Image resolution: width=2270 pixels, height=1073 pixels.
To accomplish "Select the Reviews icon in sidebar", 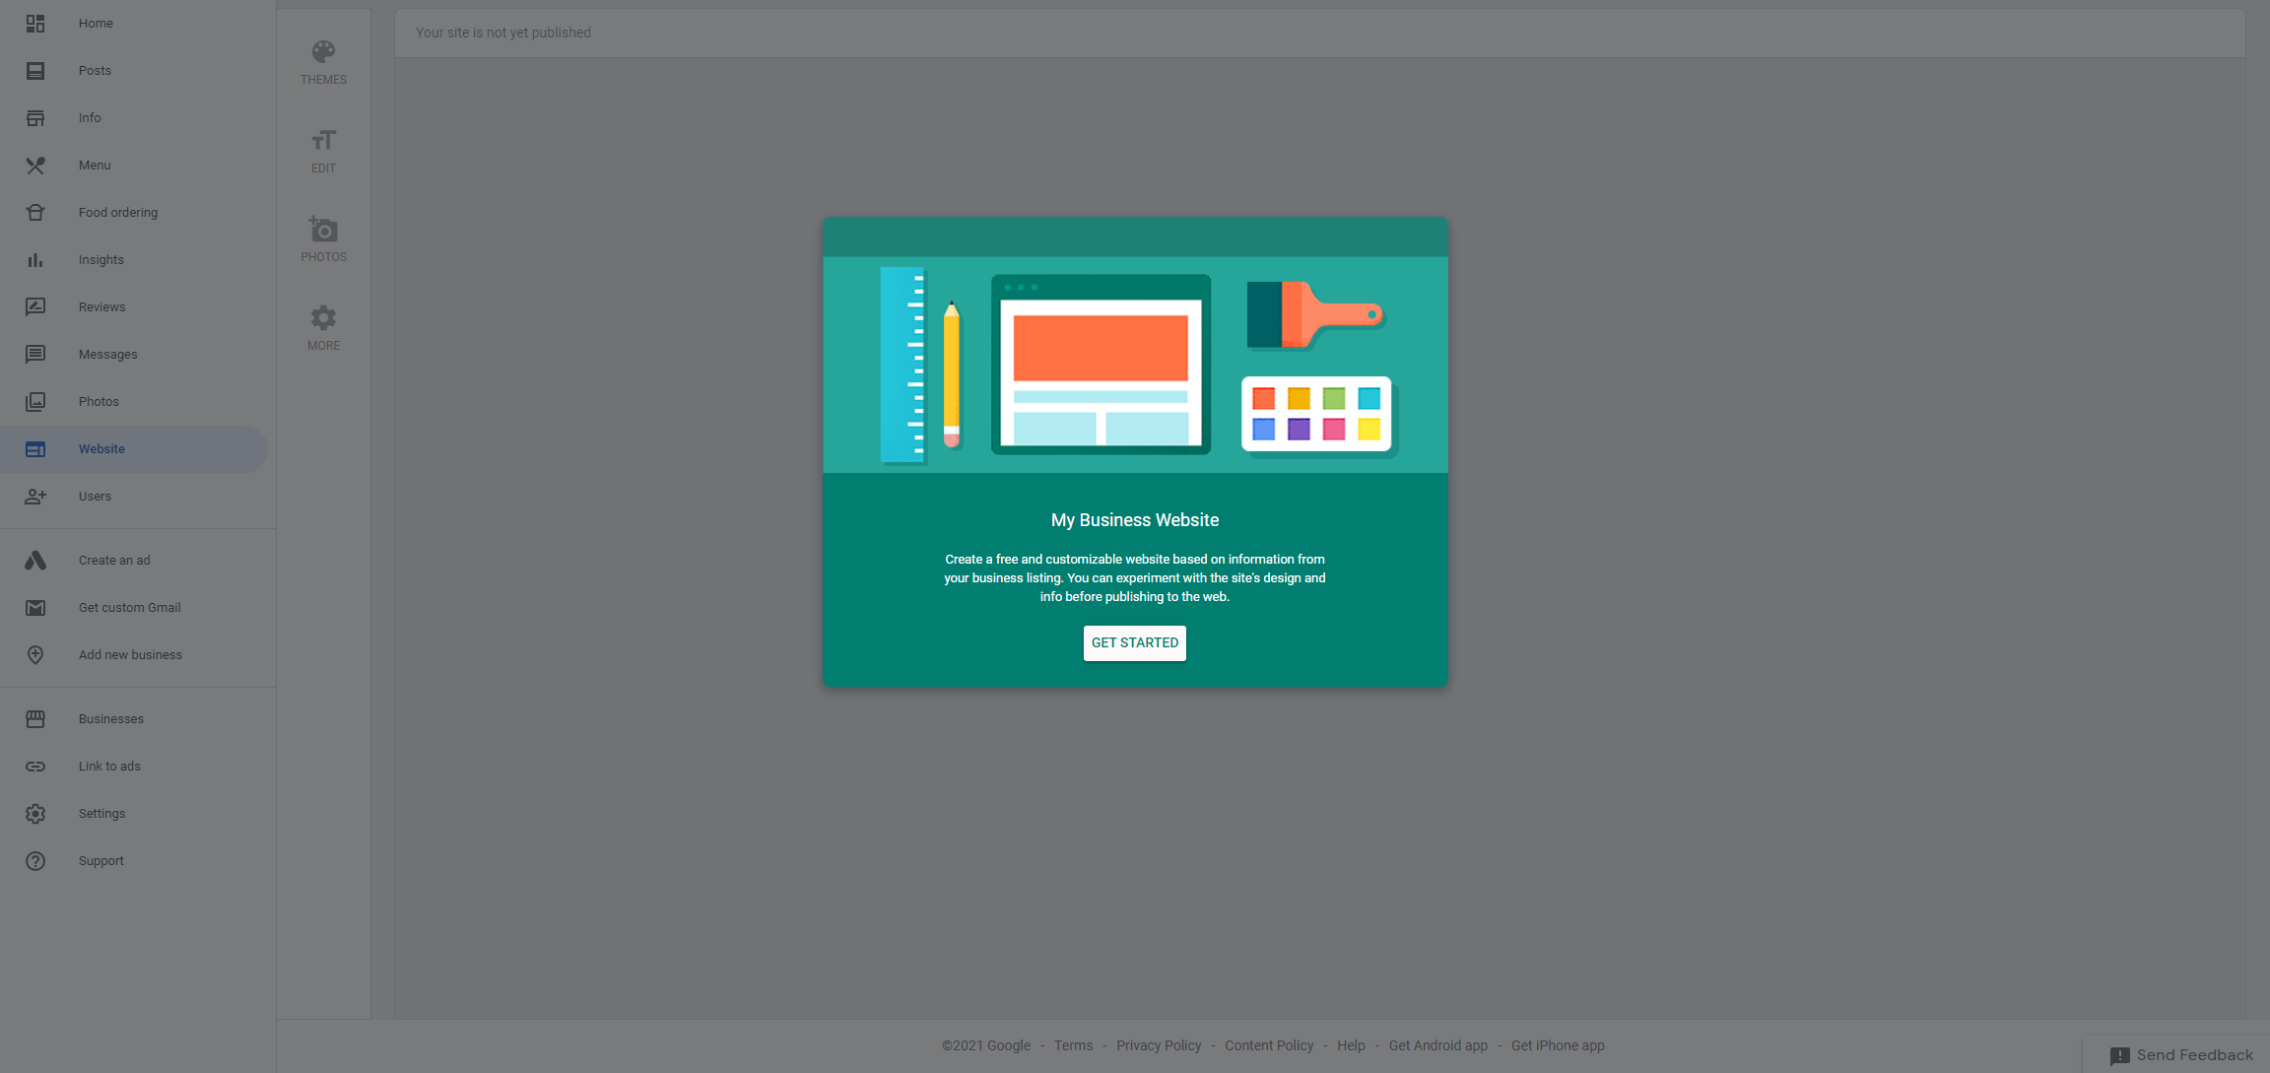I will 34,305.
